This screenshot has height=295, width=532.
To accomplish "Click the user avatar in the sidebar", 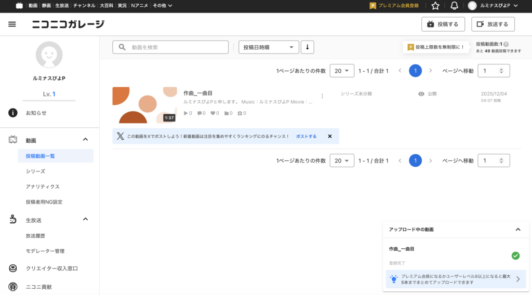I will pos(49,55).
